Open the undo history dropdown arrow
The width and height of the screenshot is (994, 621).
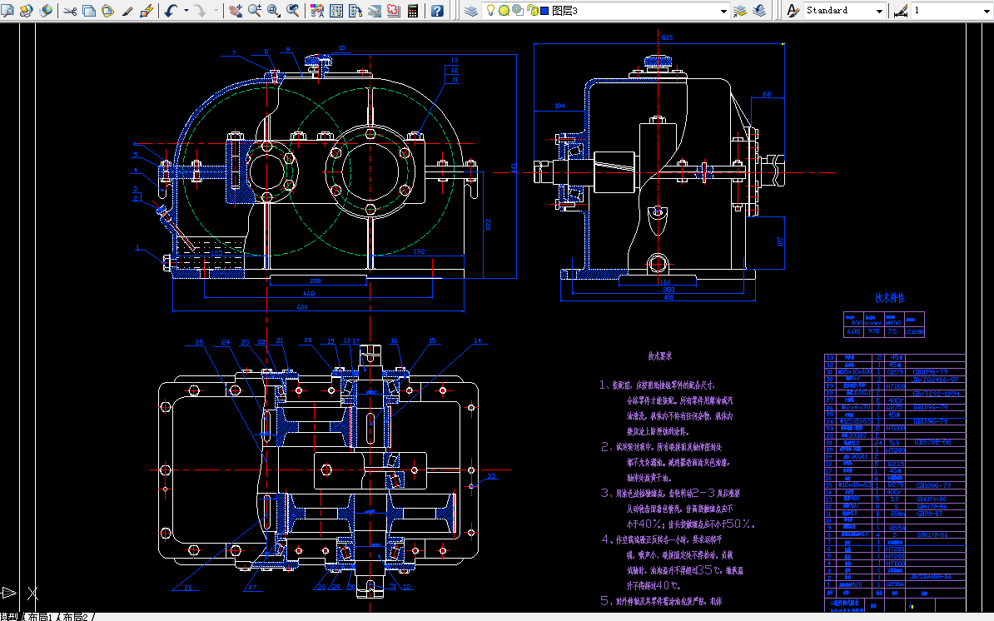point(186,11)
